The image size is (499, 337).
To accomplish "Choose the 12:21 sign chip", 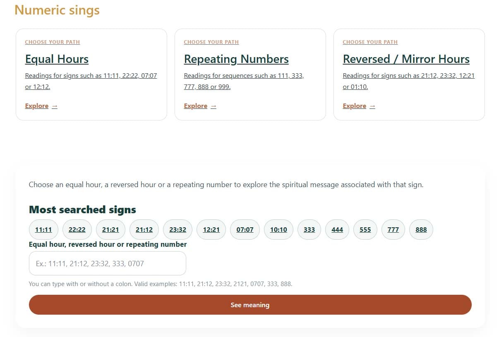I will [x=211, y=229].
